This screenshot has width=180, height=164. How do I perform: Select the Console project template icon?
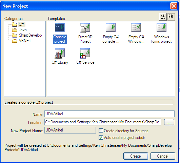pos(60,27)
